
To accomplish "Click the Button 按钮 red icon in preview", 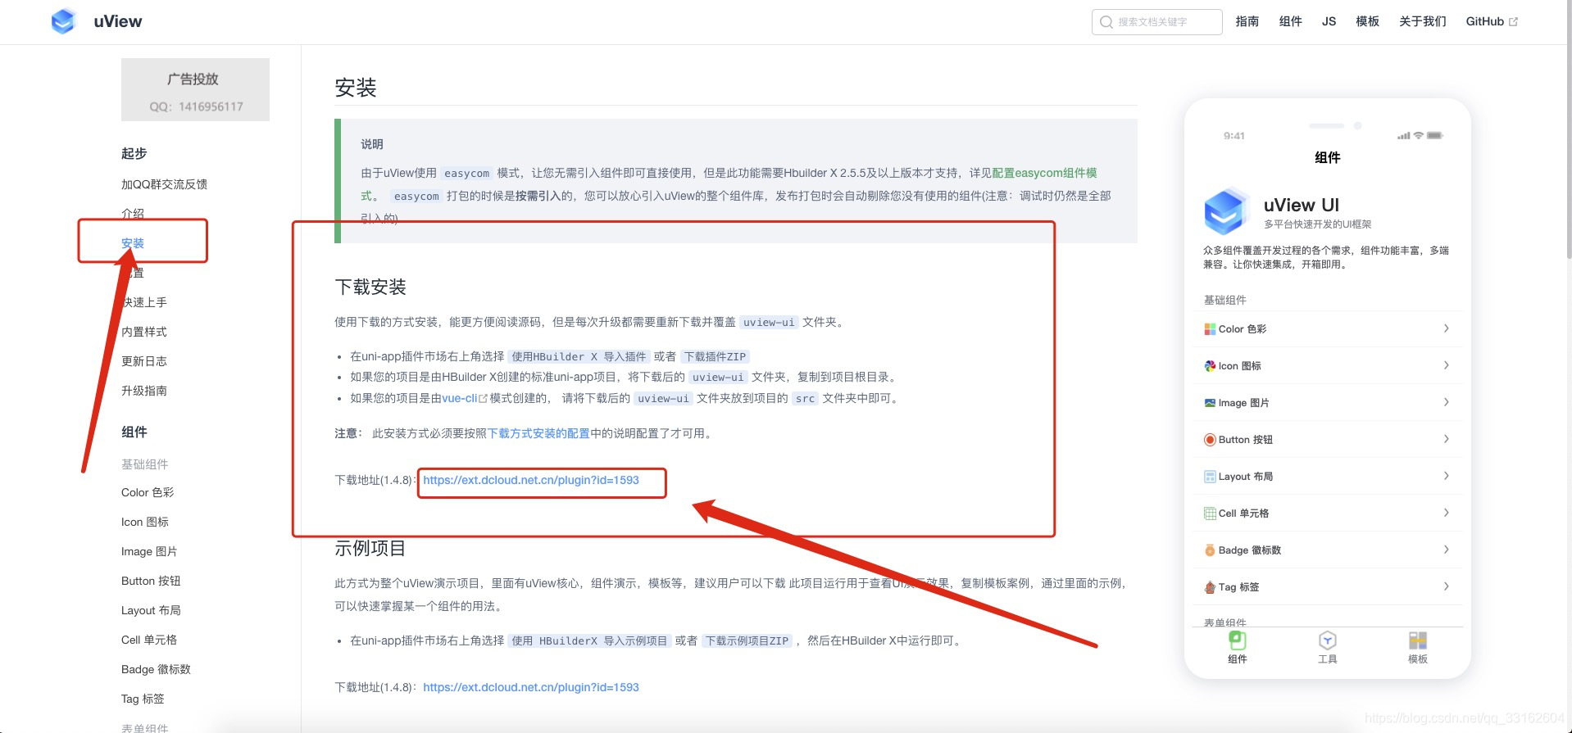I will 1210,440.
